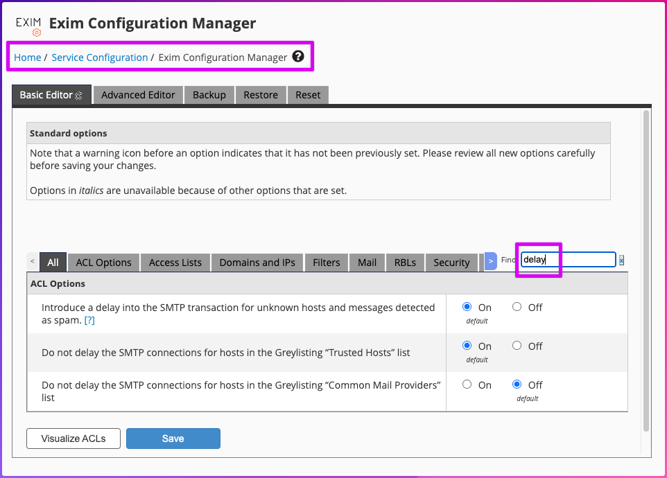Click the Exim logo icon
The width and height of the screenshot is (667, 478).
28,25
